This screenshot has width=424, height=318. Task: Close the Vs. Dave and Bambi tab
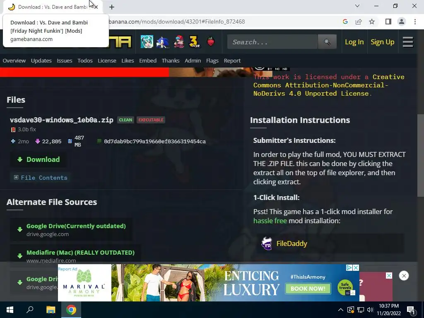(x=96, y=7)
